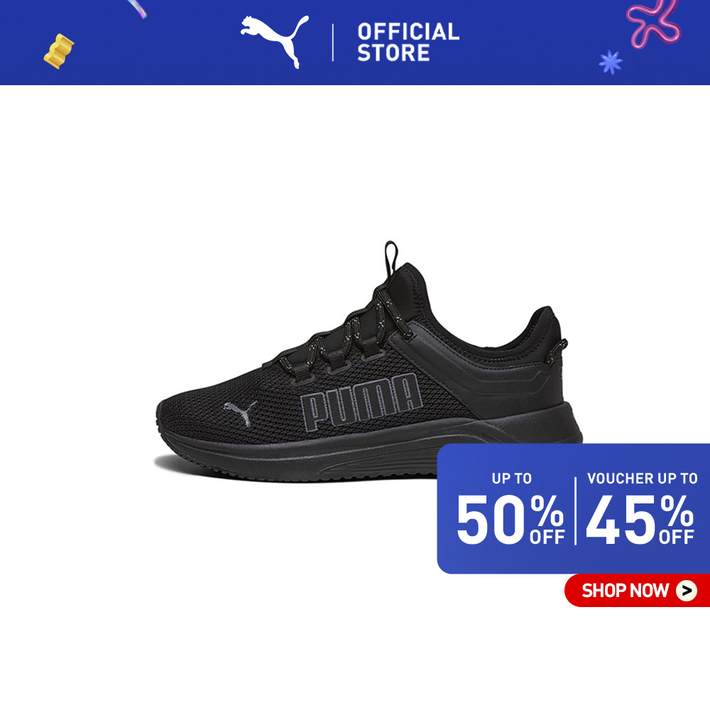The height and width of the screenshot is (710, 710).
Task: Click the OFFICIAL STORE text
Action: [x=408, y=42]
